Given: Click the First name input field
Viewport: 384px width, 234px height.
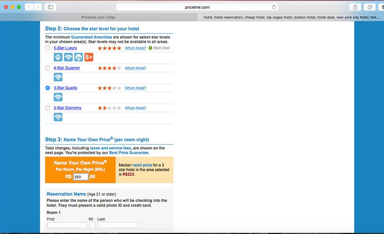Looking at the screenshot, I should point(67,225).
